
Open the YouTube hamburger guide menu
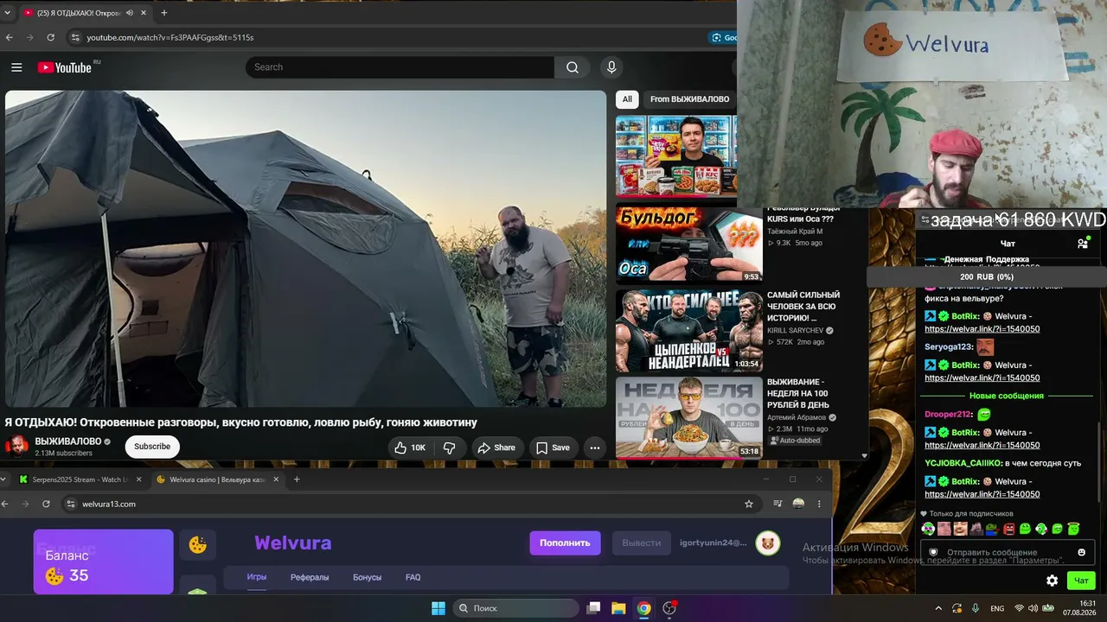[16, 67]
